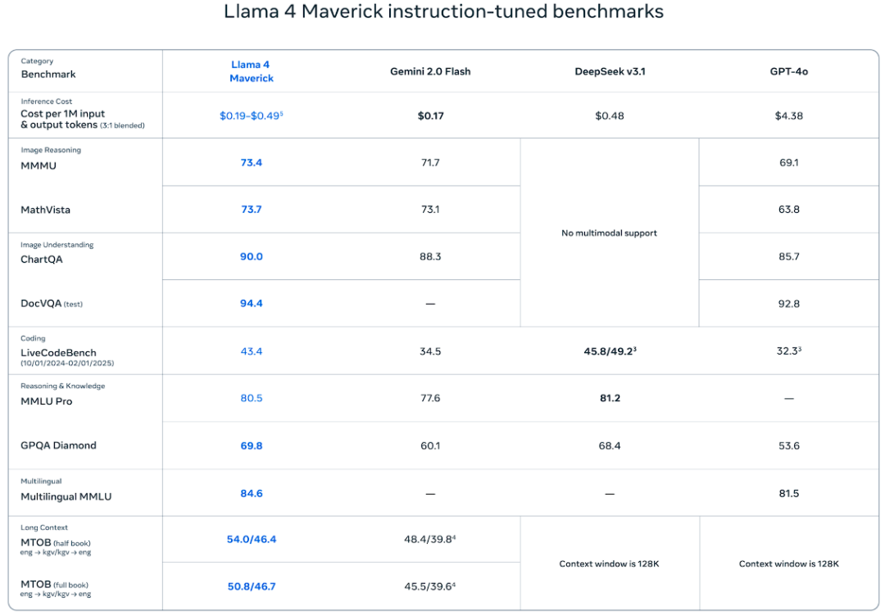
Task: Click the "ChartQA" benchmark label
Action: [42, 260]
